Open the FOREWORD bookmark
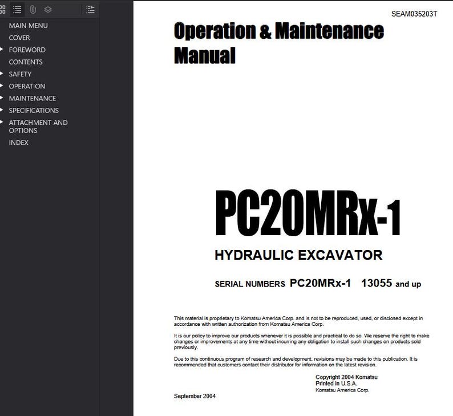 (27, 50)
